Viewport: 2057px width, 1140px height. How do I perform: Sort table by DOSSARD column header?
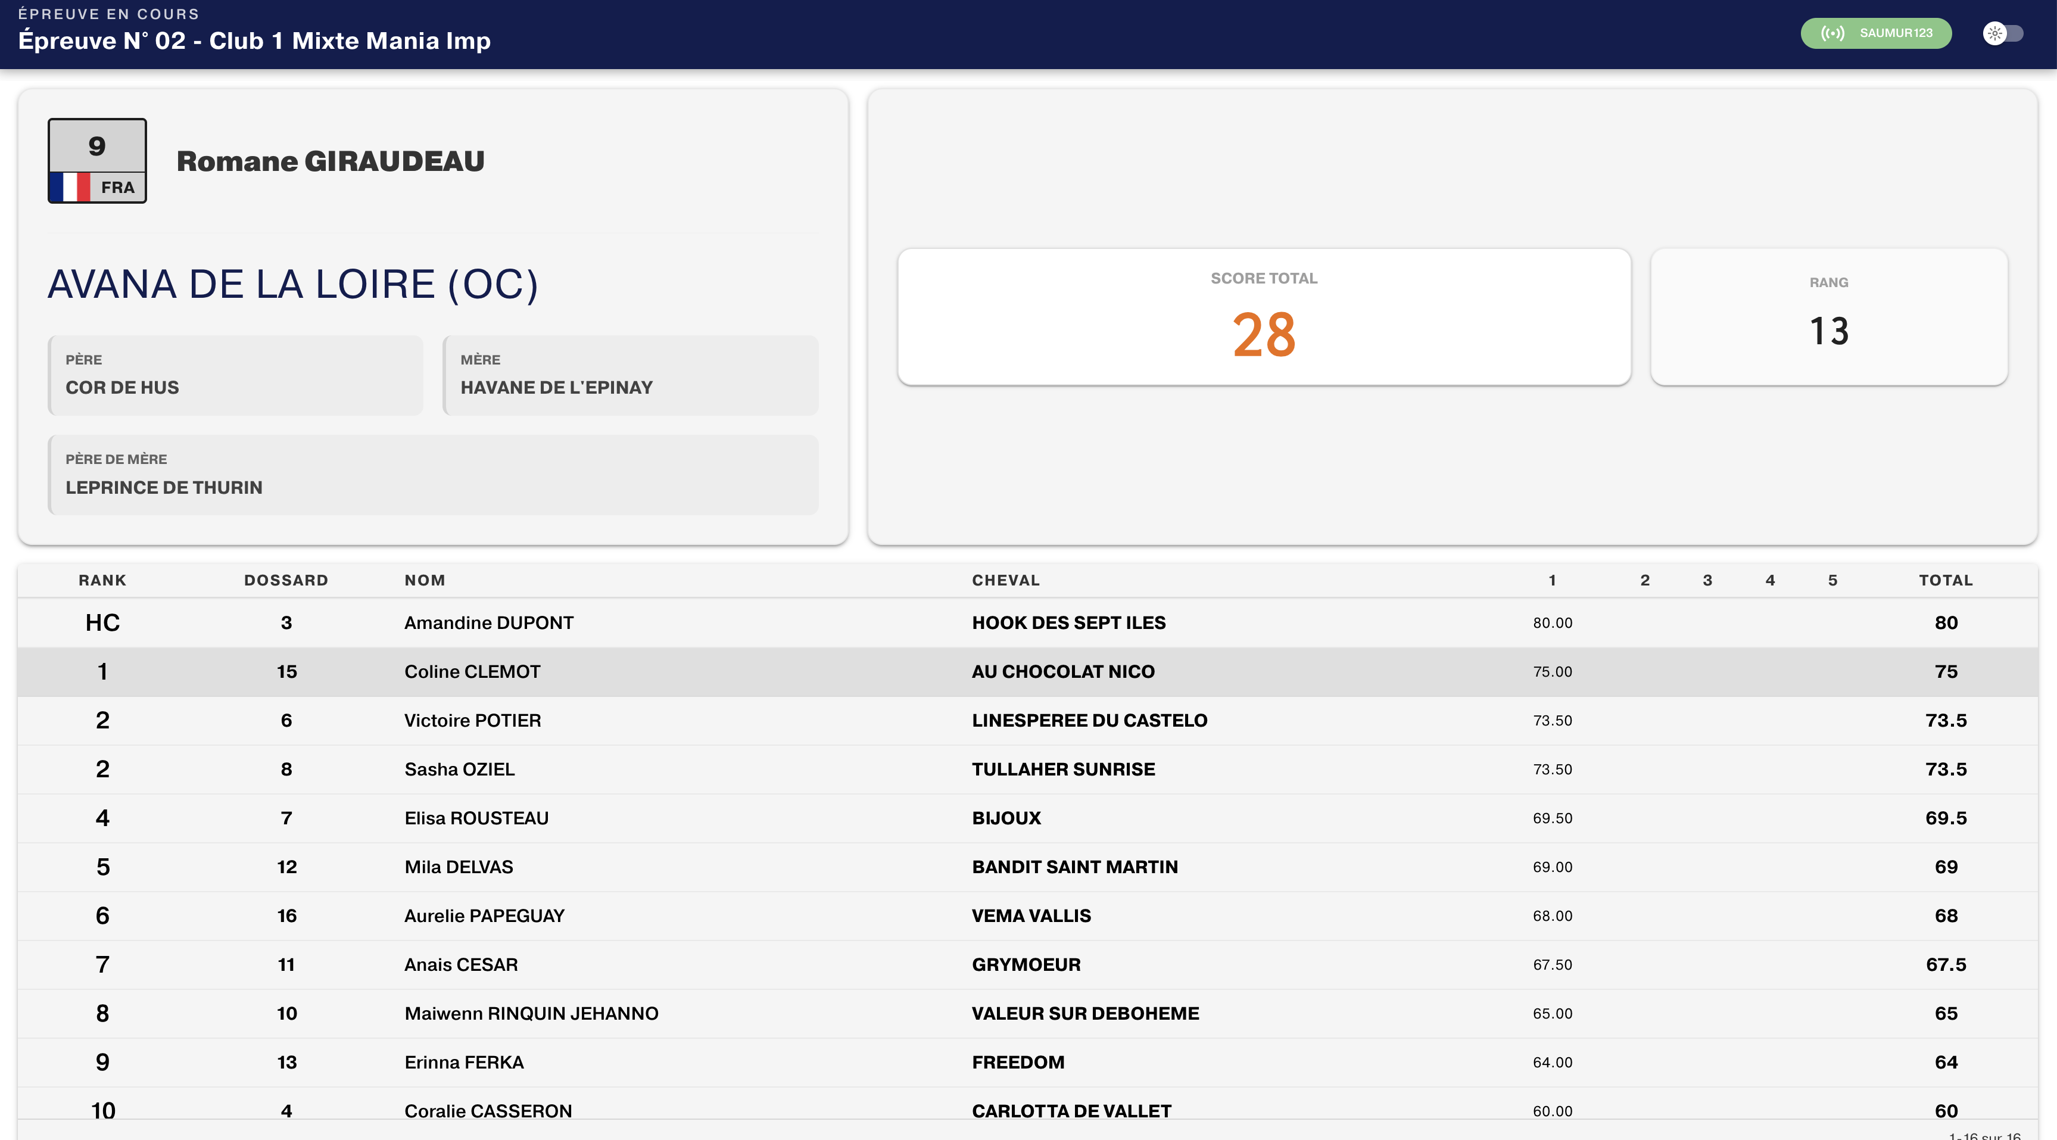[286, 580]
